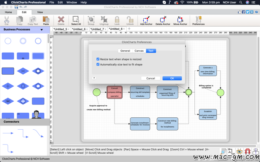Open the Edit menu in menu bar

(60, 2)
